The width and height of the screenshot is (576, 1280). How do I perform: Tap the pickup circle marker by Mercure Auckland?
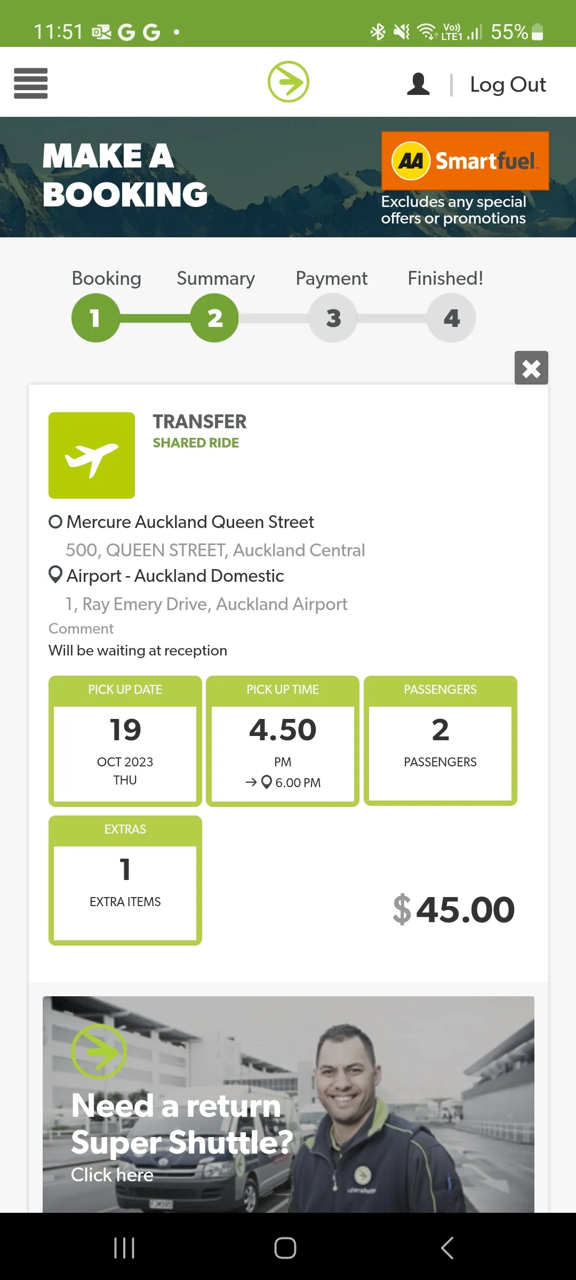(55, 521)
